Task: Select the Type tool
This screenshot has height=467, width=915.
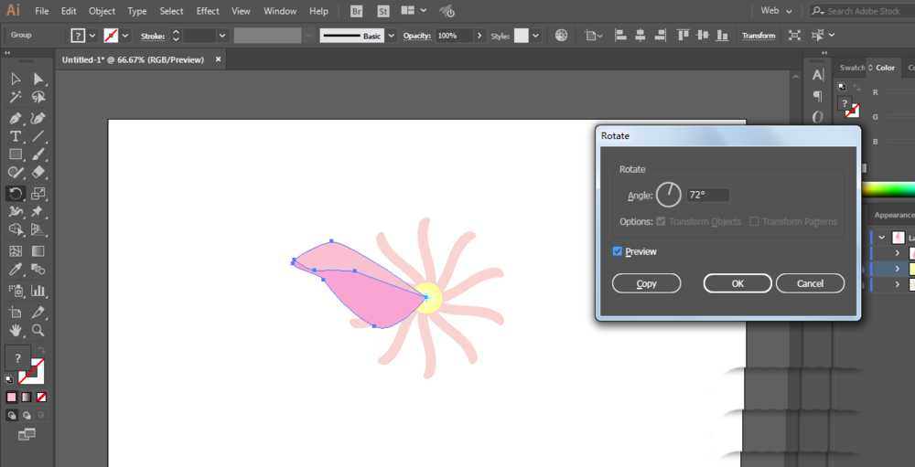Action: [16, 136]
